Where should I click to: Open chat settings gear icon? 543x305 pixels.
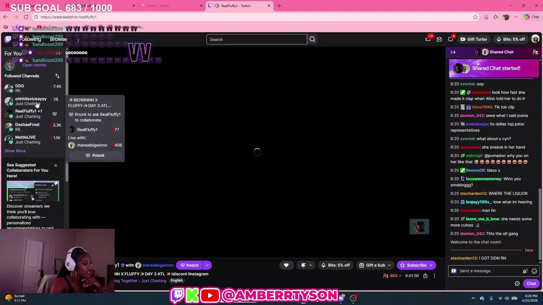(517, 284)
